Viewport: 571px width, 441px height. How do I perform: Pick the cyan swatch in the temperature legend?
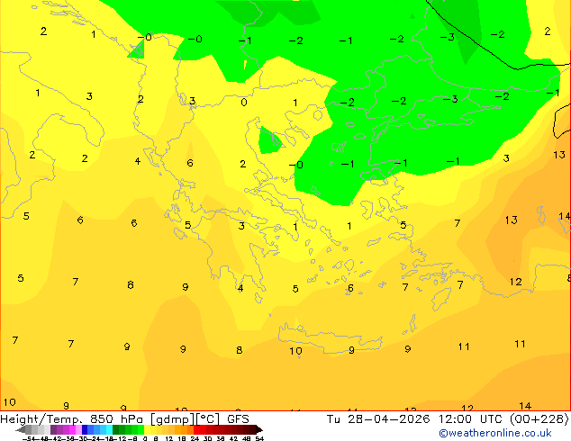110,429
